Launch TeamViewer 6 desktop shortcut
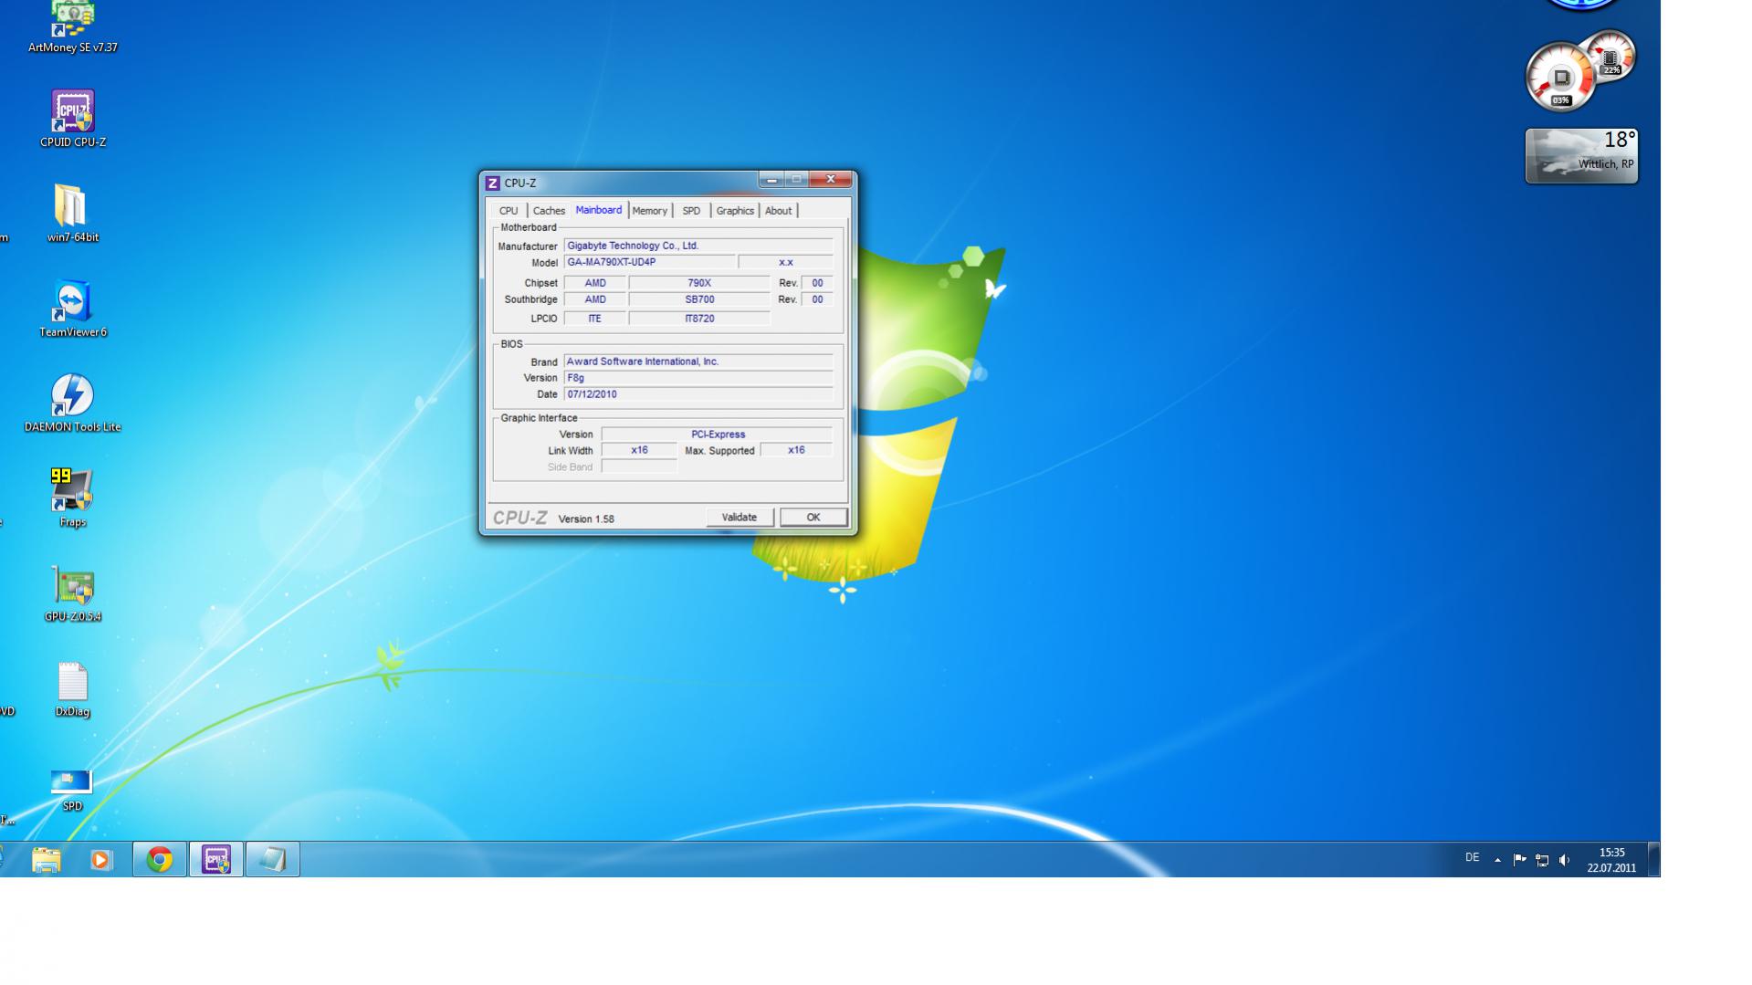The width and height of the screenshot is (1752, 985). (x=72, y=308)
